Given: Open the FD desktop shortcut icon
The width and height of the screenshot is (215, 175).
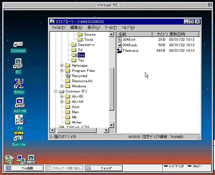Looking at the screenshot, I should pos(20,120).
